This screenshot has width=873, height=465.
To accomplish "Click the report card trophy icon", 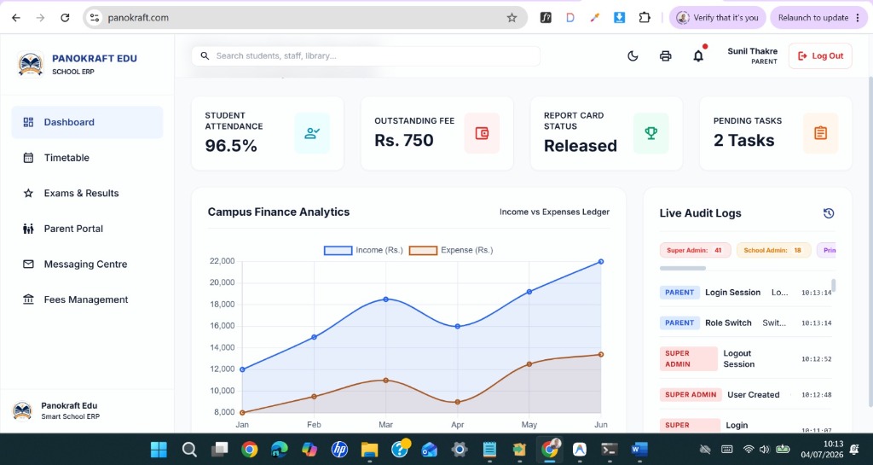I will [x=650, y=133].
